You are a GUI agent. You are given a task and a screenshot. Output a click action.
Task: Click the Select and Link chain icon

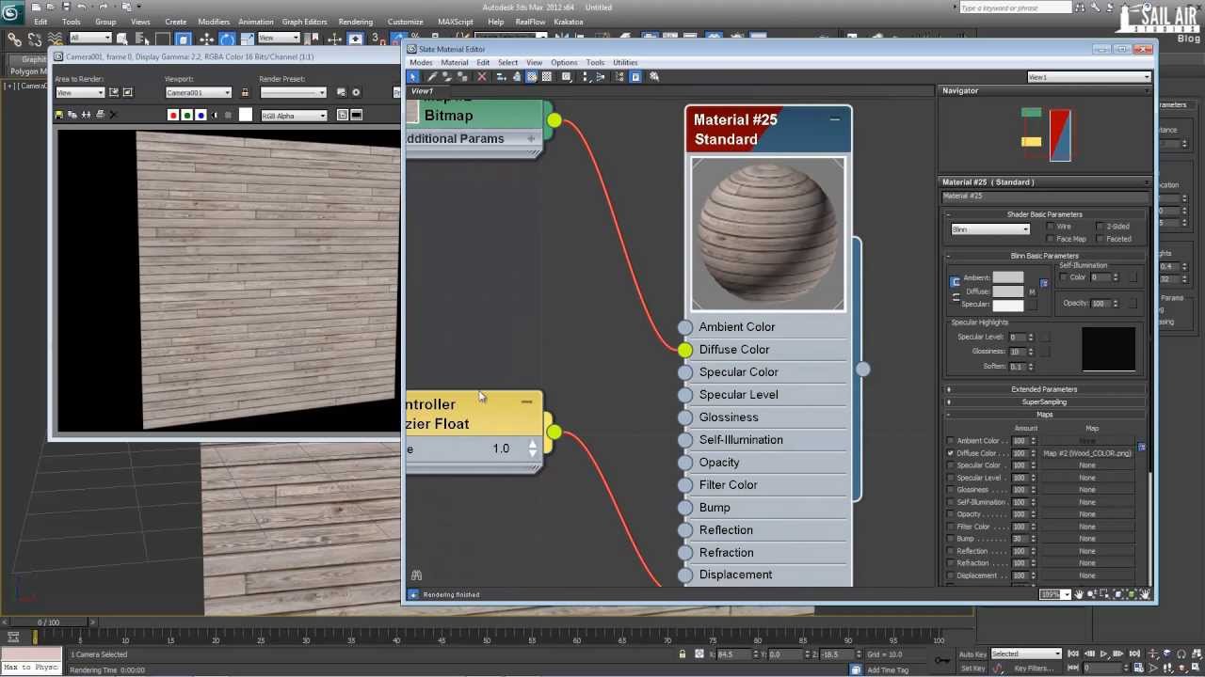point(13,39)
